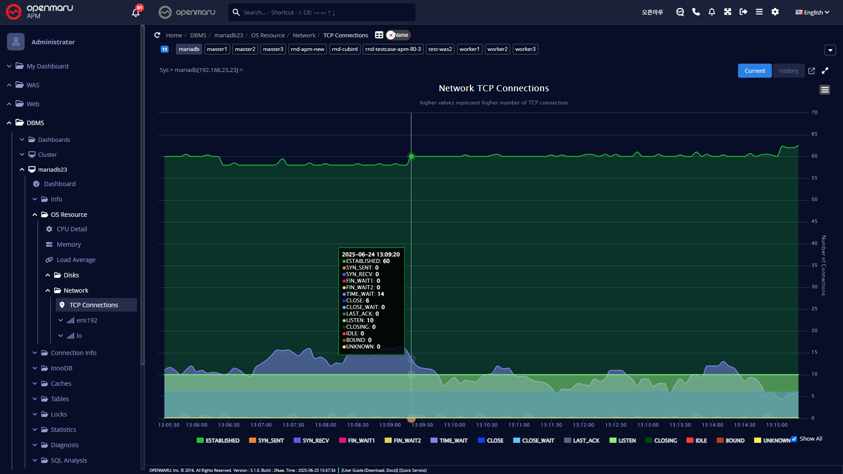Expand the chart to fullscreen
This screenshot has height=474, width=843.
coord(825,71)
